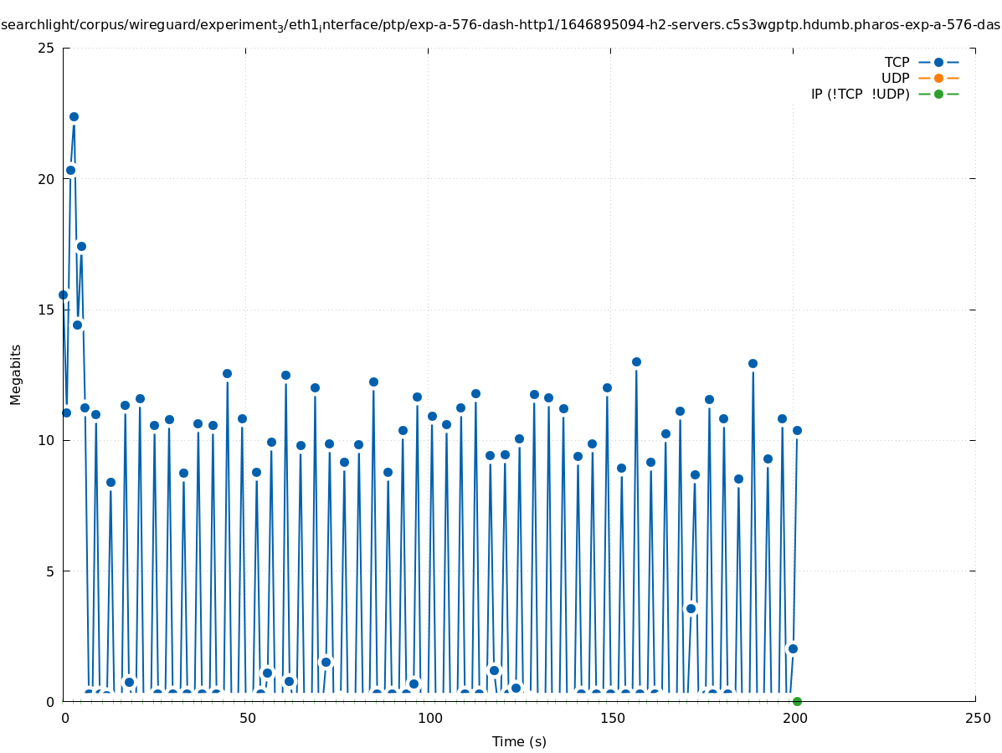Click the Time (s) x-axis label

click(519, 741)
